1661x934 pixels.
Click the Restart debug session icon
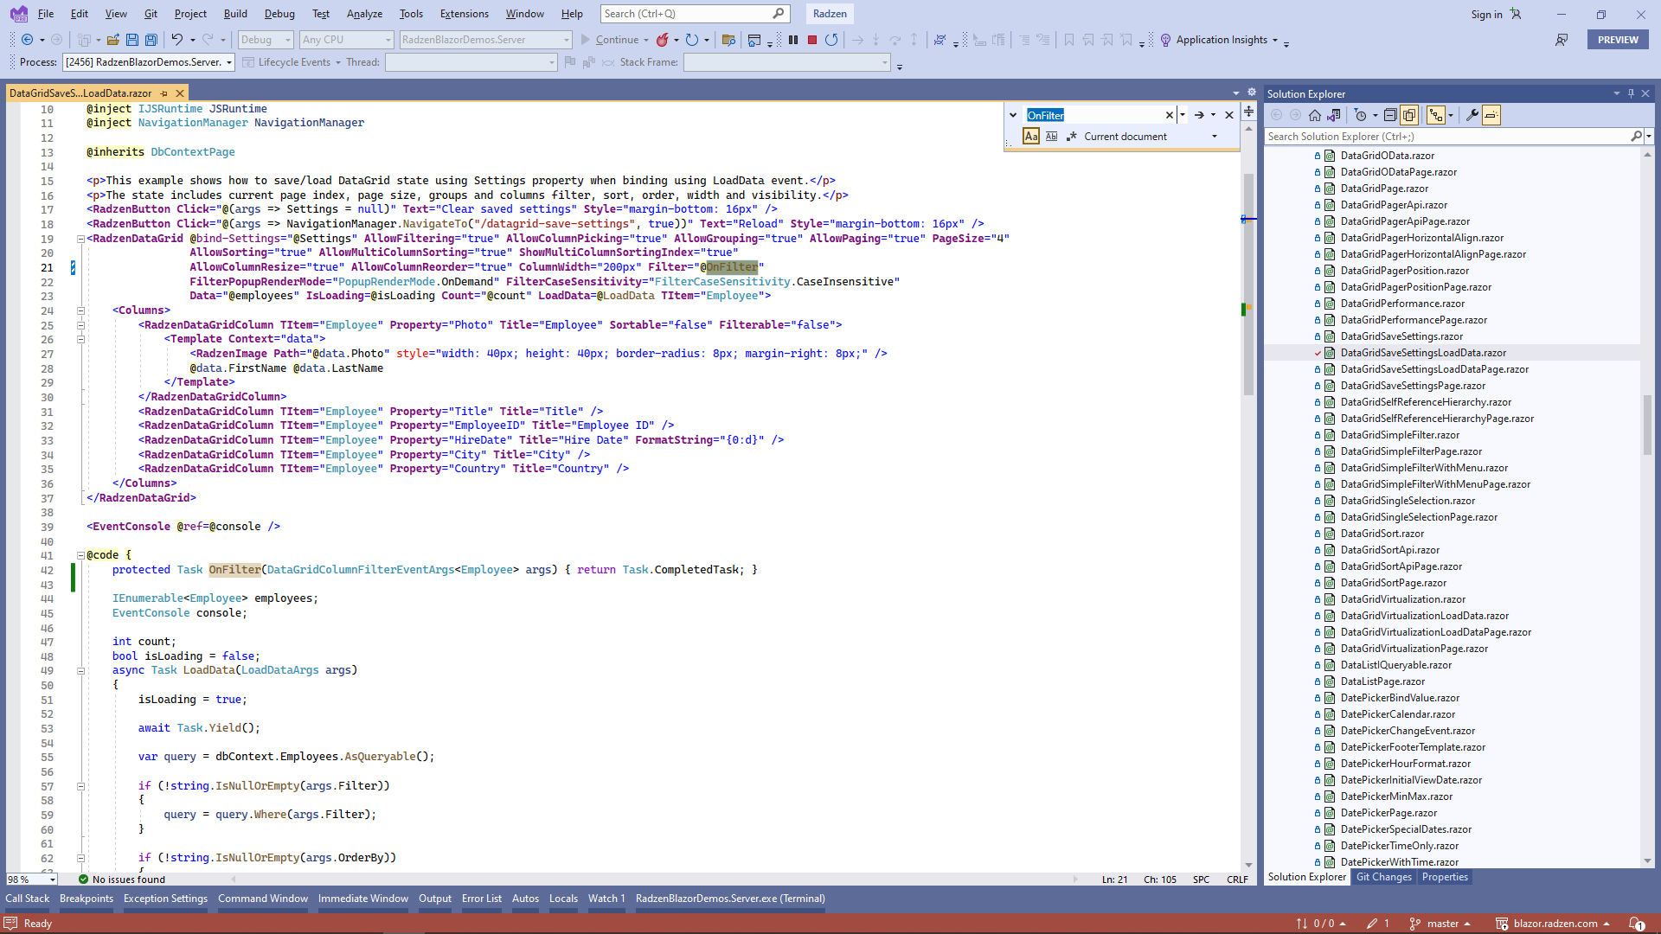point(830,40)
